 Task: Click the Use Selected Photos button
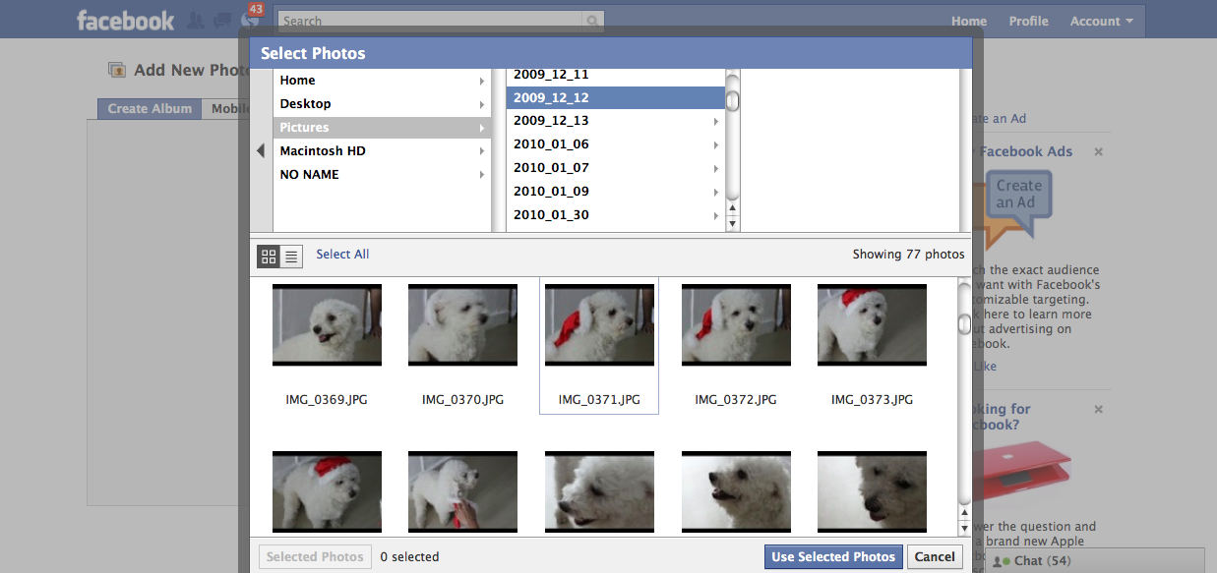coord(833,556)
